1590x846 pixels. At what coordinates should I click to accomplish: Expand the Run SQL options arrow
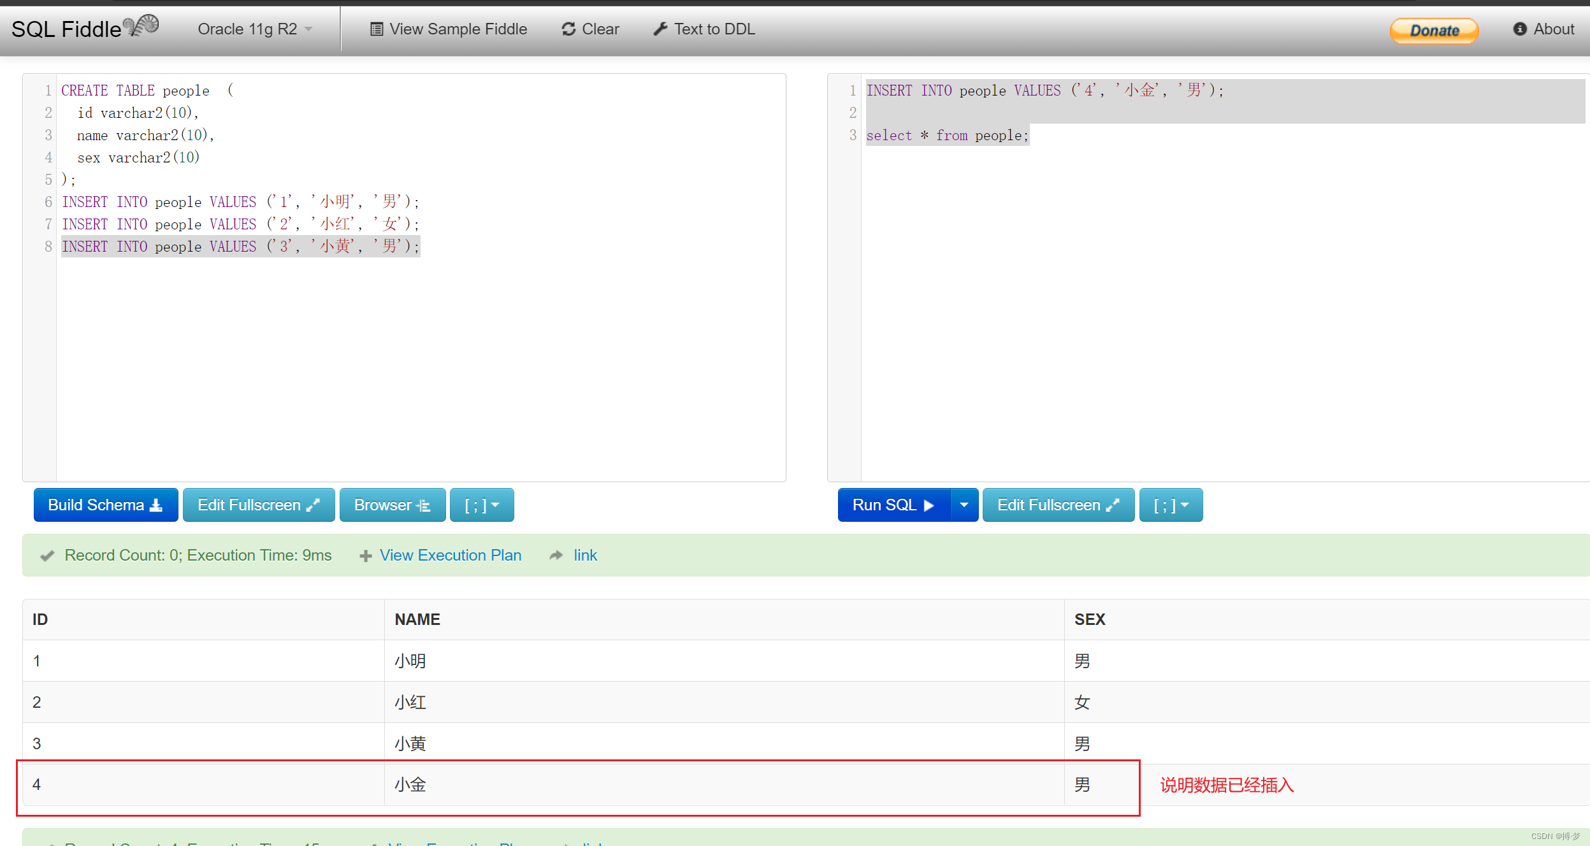tap(964, 505)
